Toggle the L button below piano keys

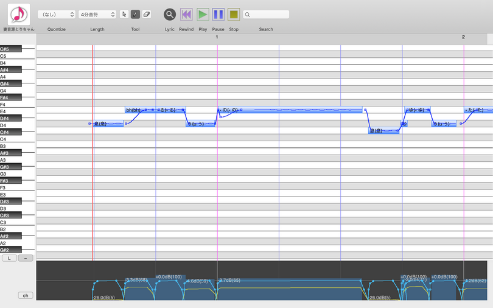coord(9,258)
